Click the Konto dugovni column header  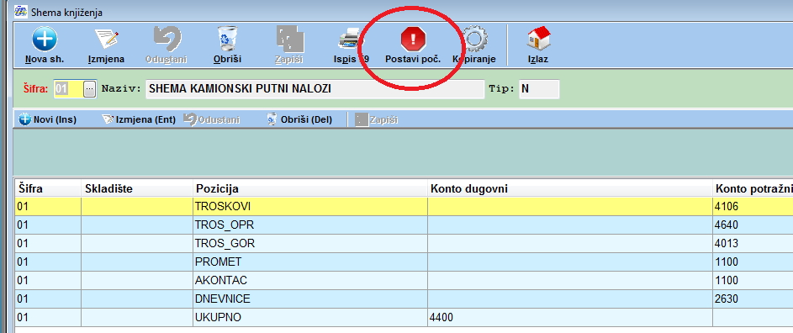tap(570, 188)
